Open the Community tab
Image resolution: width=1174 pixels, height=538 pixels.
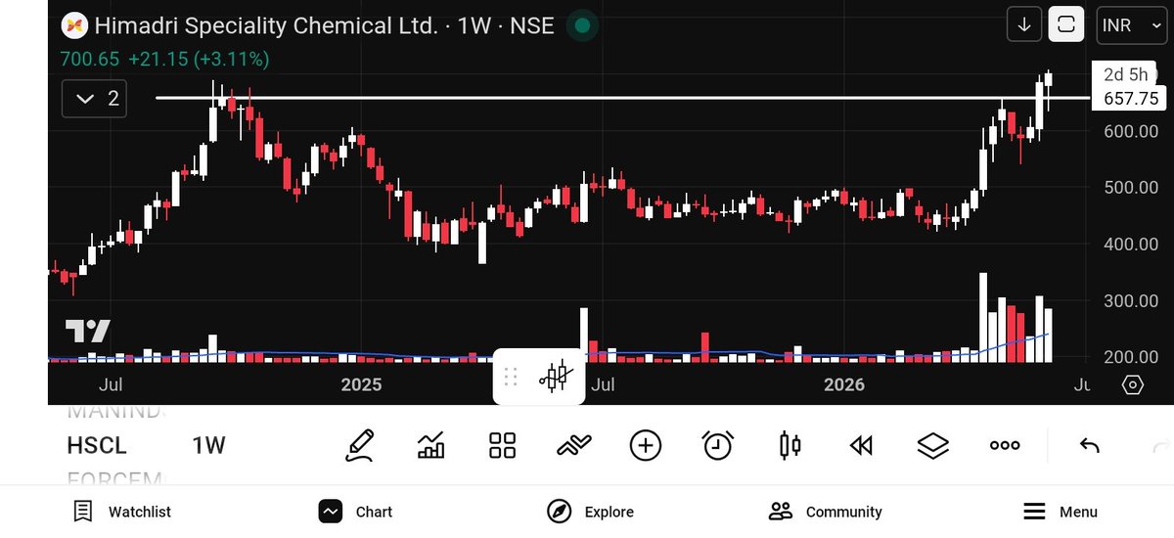[826, 512]
